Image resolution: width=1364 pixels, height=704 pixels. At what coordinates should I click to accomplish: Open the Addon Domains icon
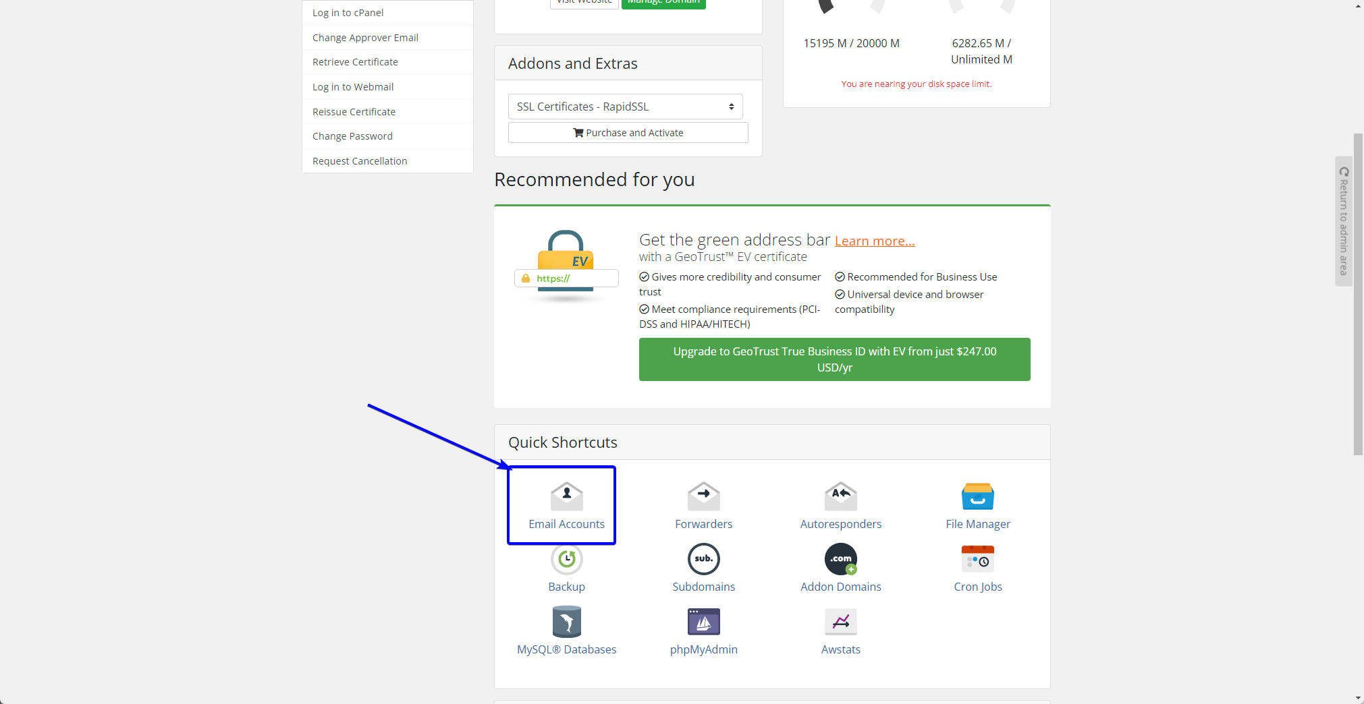pyautogui.click(x=840, y=560)
